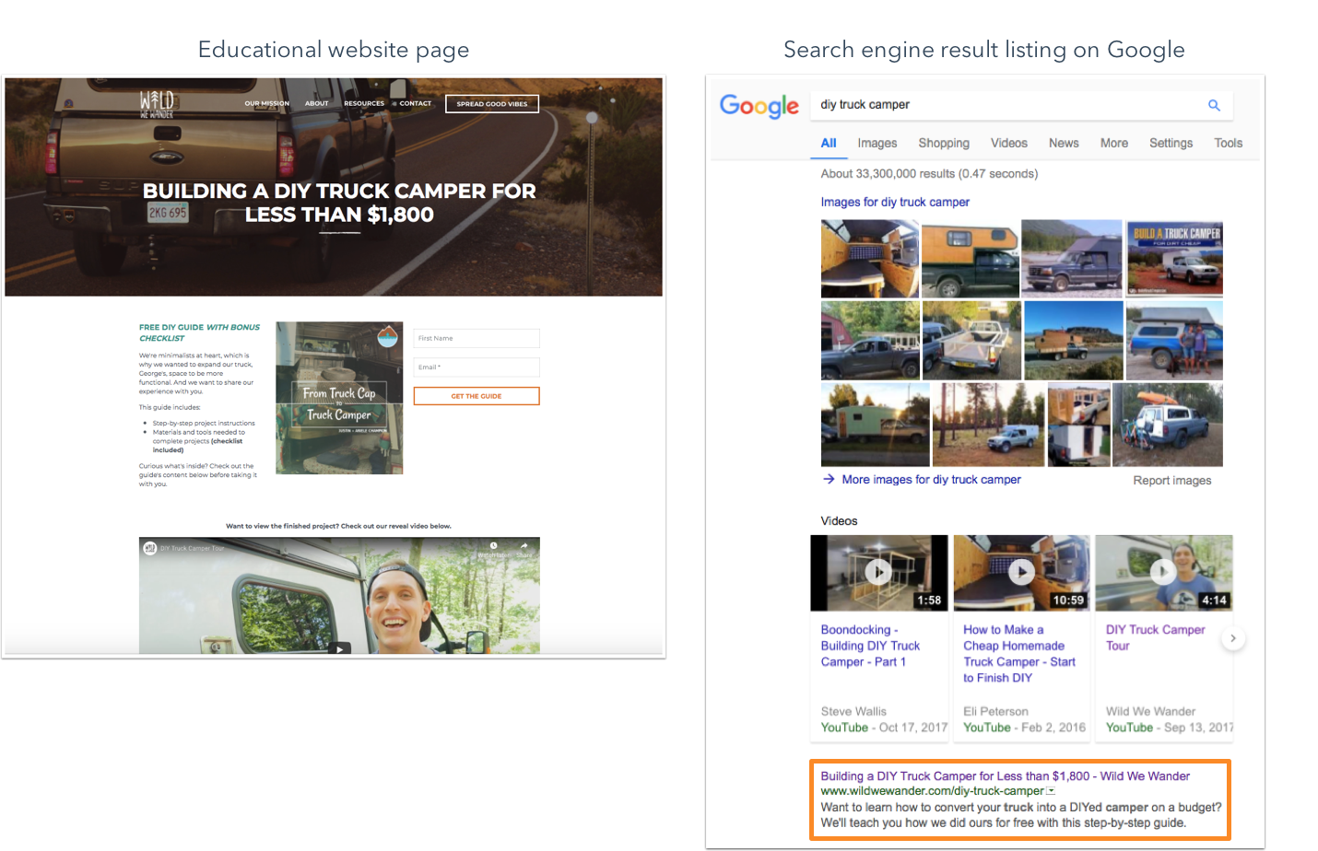Open the DIY Truck Camper Tour video title link
Viewport: 1318px width, 851px height.
click(1155, 637)
